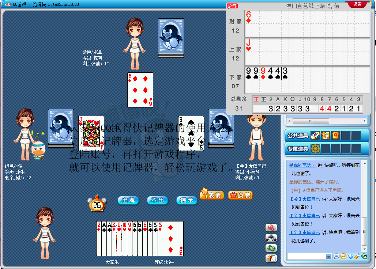Click the duck pet beside the left player

pos(38,151)
